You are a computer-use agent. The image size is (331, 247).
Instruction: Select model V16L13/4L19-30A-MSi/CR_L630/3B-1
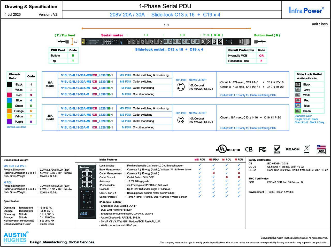87,75
